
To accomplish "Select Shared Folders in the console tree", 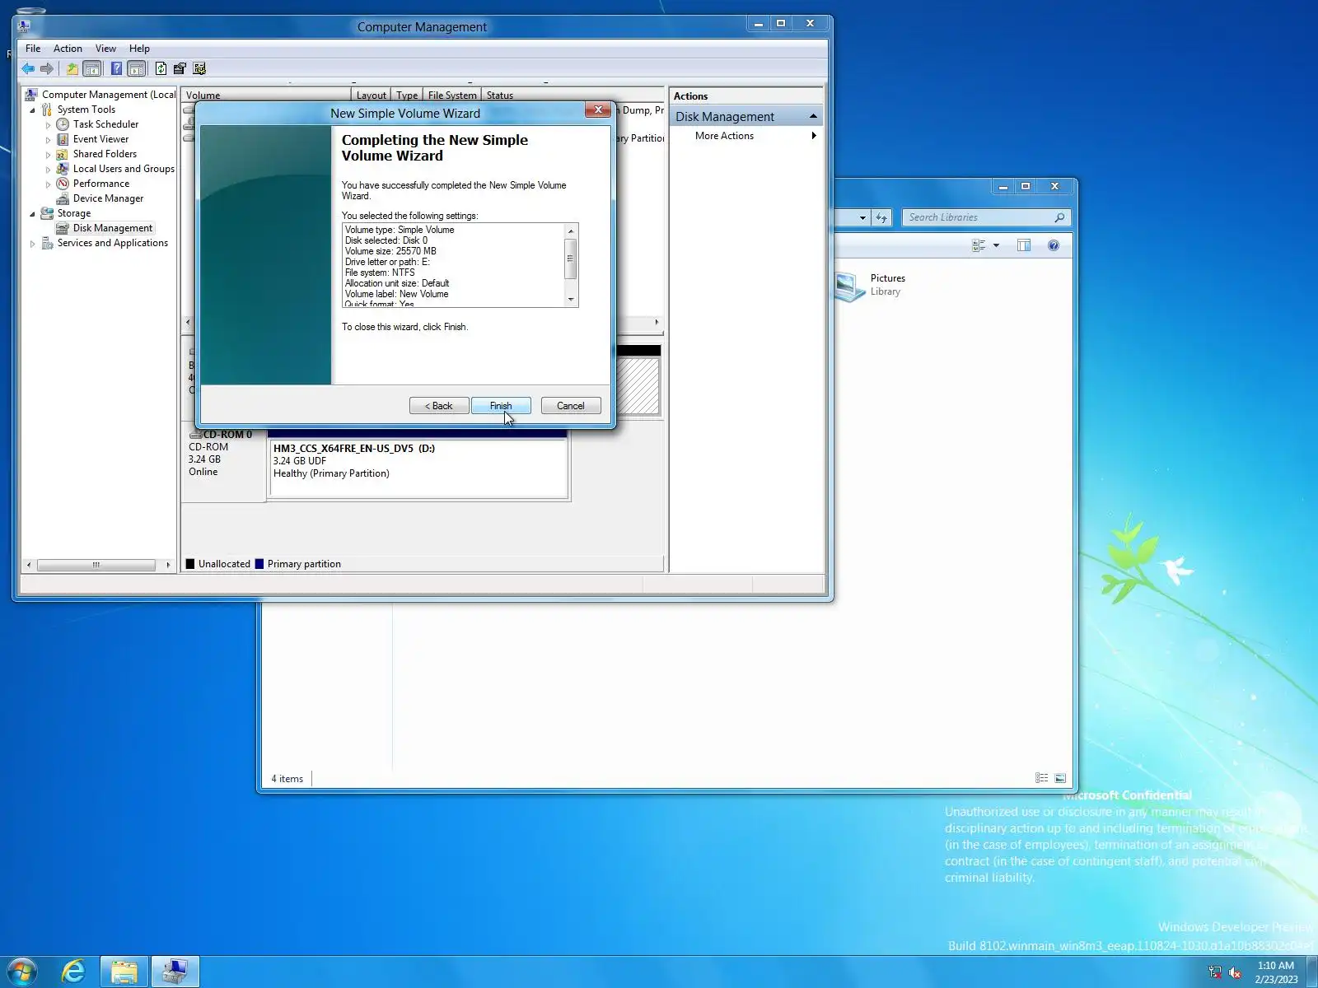I will 105,154.
